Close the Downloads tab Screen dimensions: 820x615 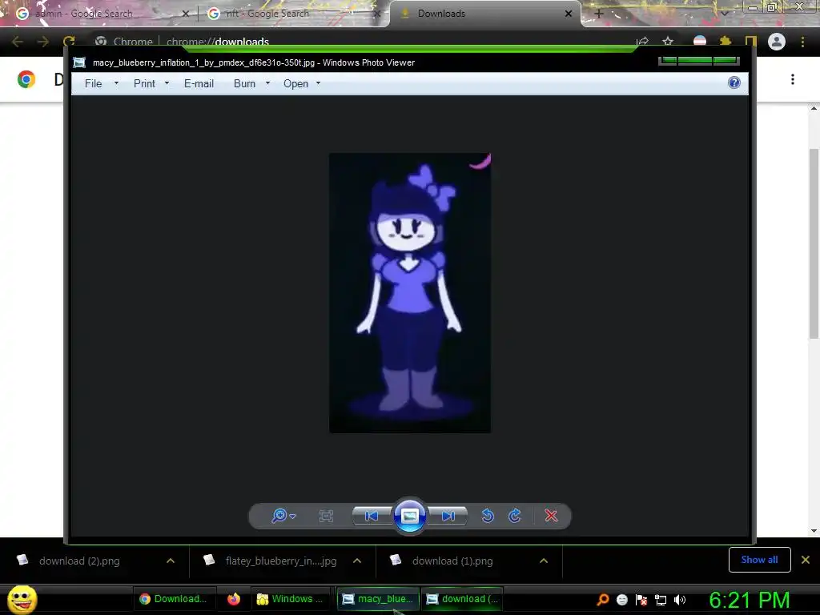[569, 14]
